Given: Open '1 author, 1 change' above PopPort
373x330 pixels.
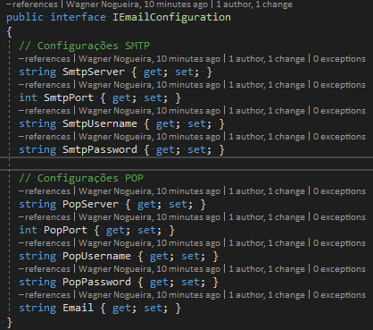Looking at the screenshot, I should coord(267,217).
